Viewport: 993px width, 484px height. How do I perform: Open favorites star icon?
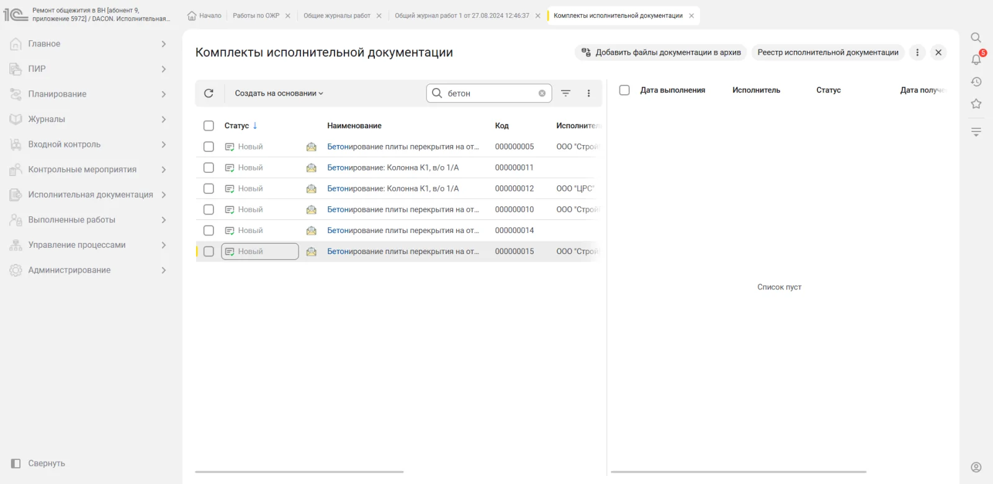[x=976, y=104]
